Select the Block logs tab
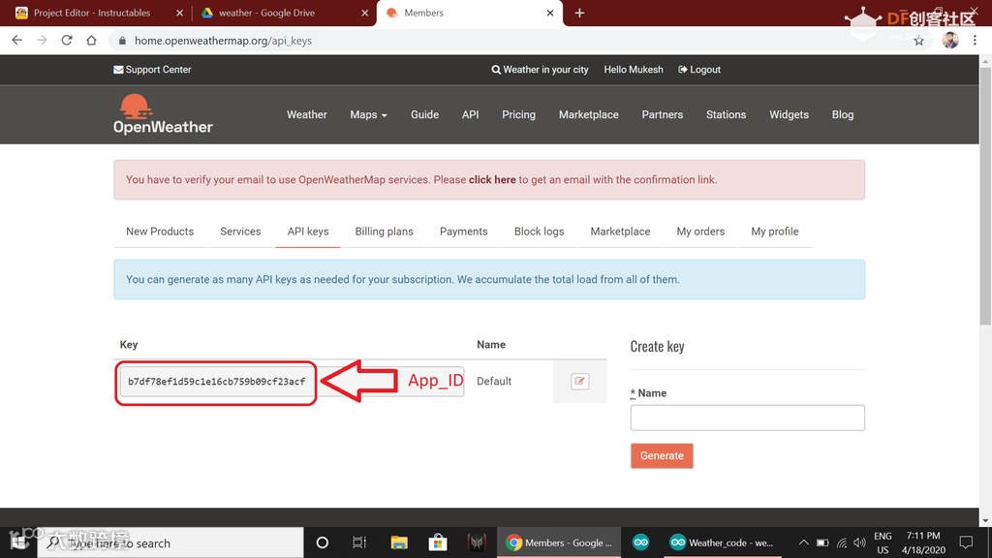Viewport: 992px width, 558px height. click(x=539, y=232)
